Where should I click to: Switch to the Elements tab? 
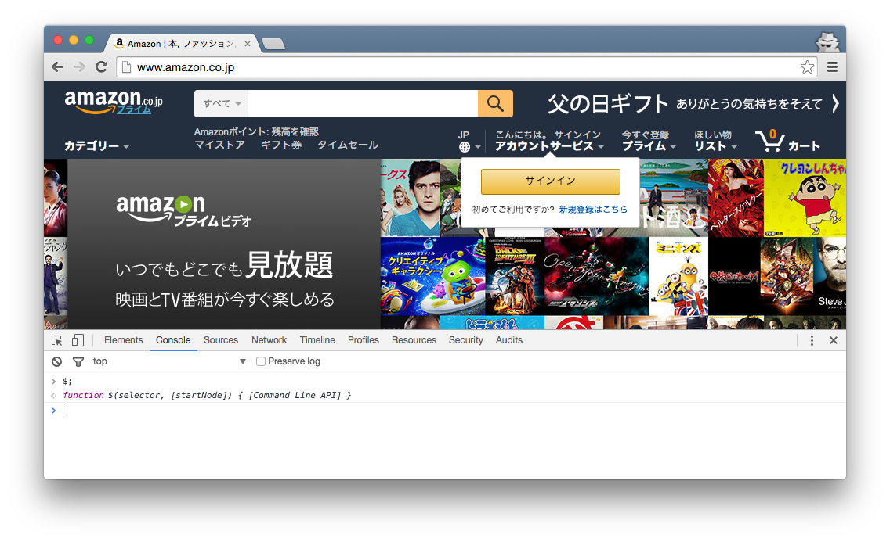point(123,340)
